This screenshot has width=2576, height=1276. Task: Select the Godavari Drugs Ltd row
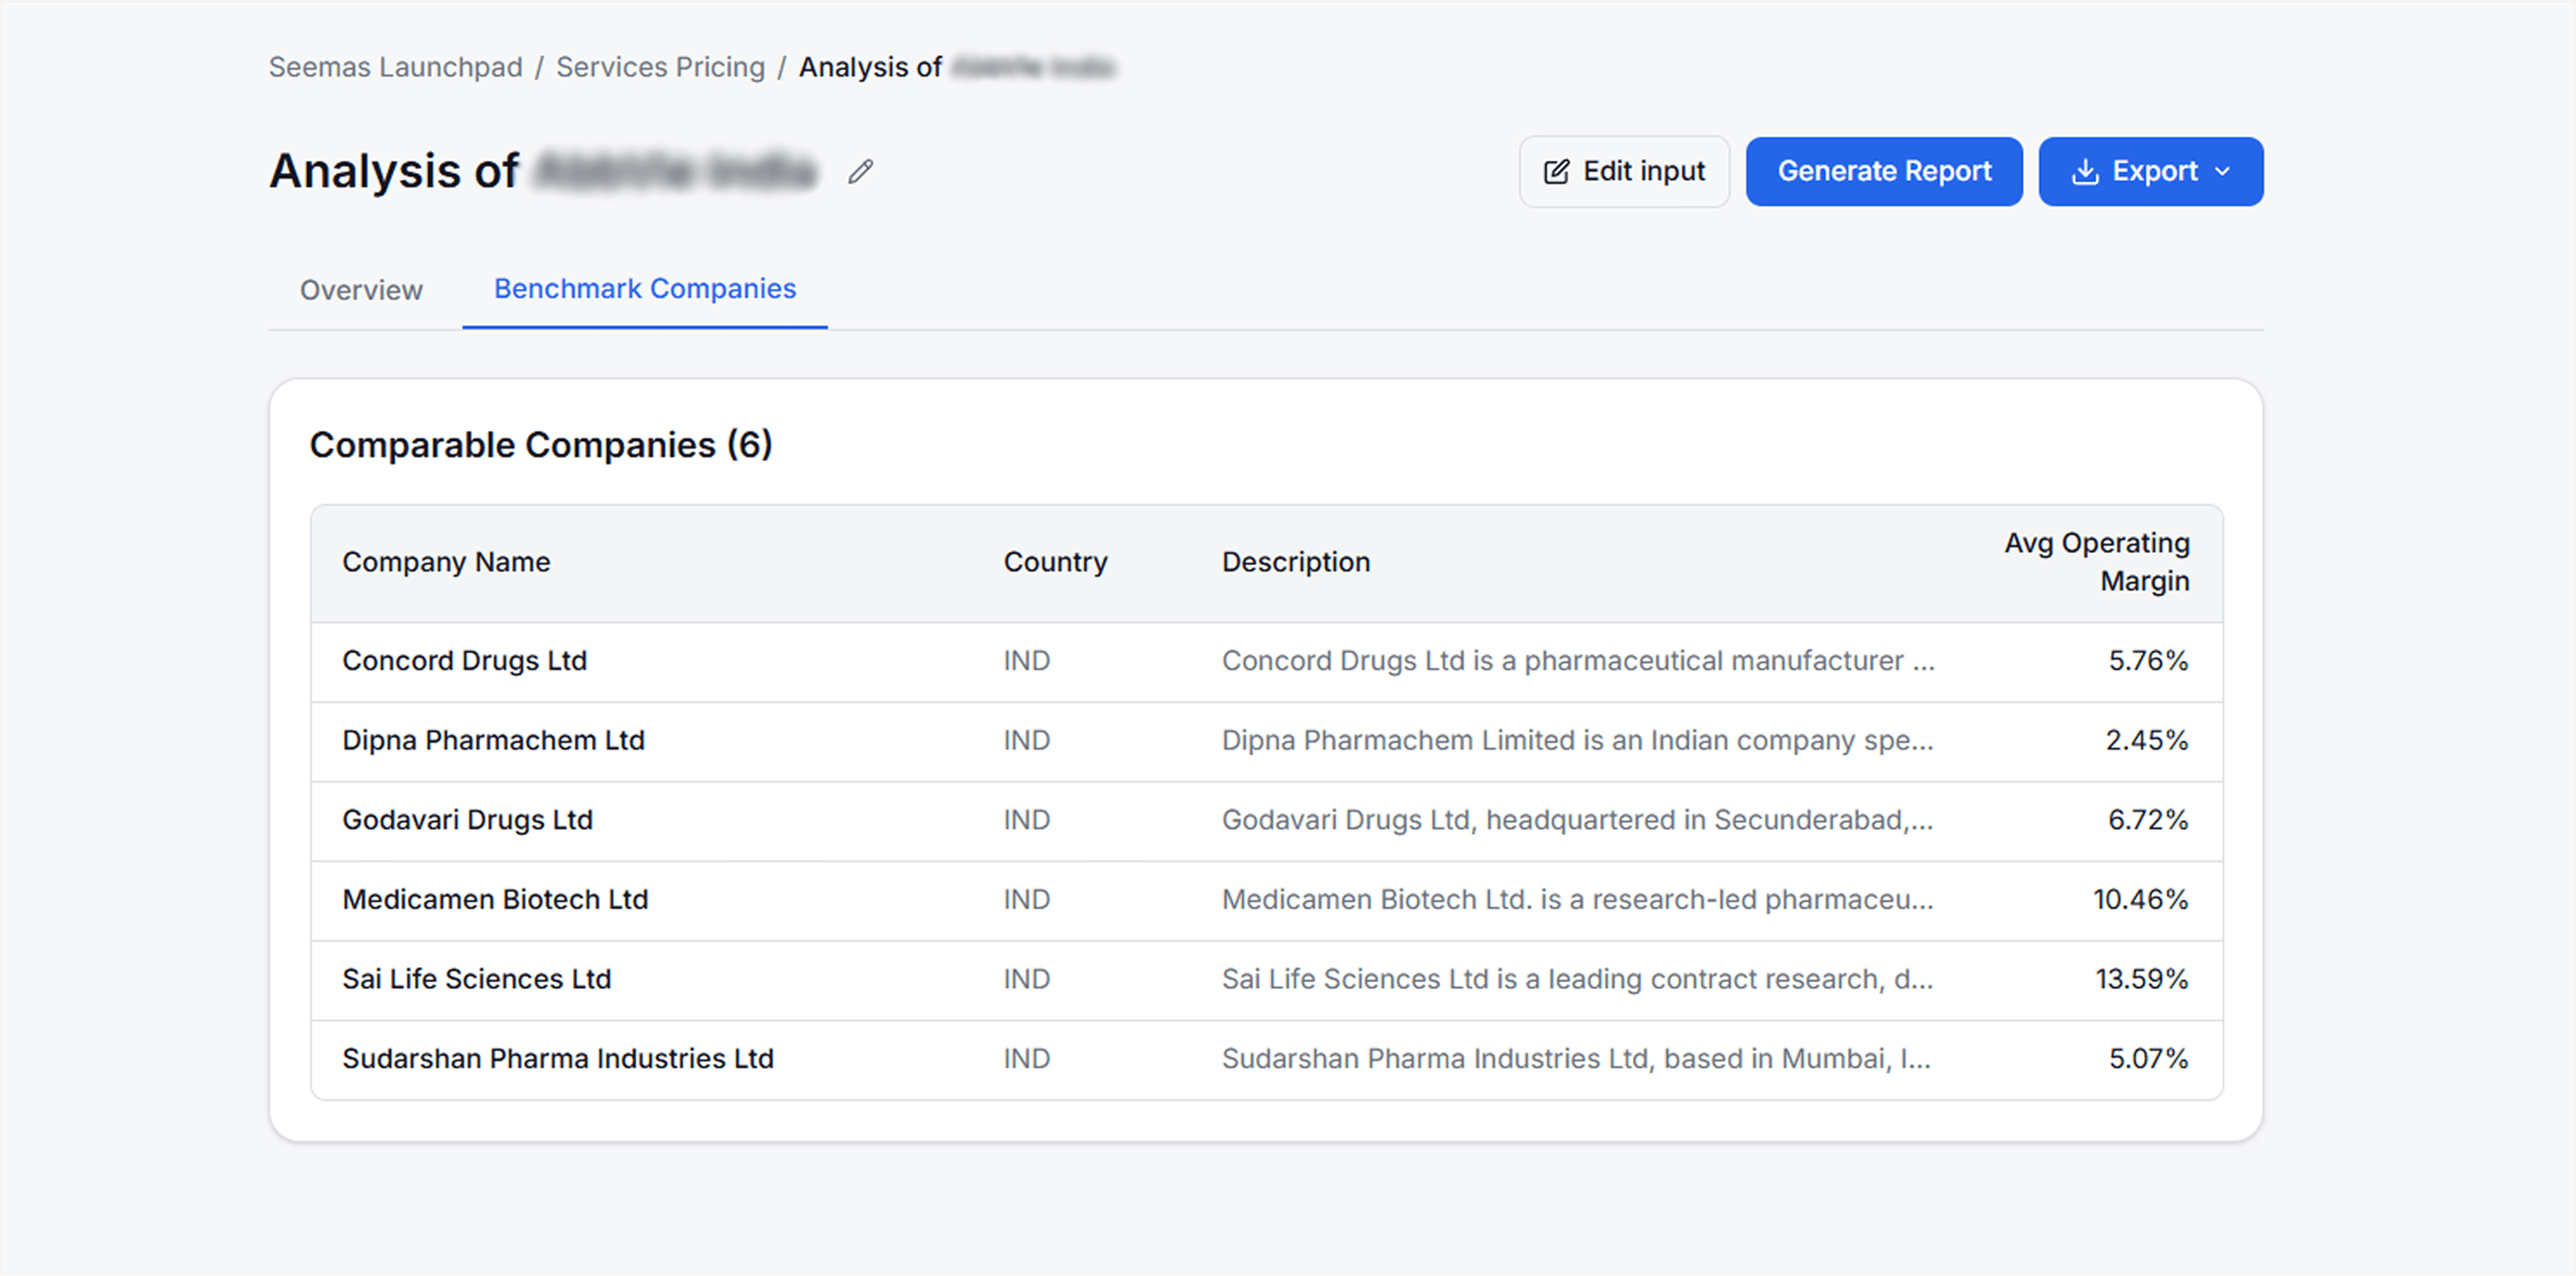tap(1266, 822)
